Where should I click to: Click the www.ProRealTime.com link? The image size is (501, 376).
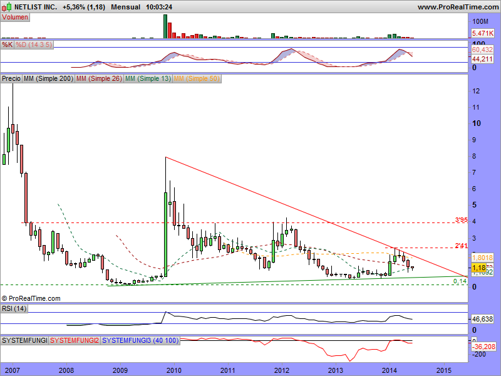coord(458,7)
